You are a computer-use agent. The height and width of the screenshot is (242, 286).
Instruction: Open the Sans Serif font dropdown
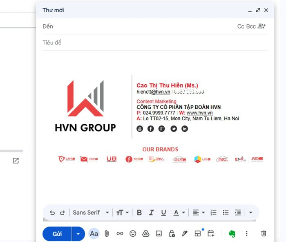(91, 213)
